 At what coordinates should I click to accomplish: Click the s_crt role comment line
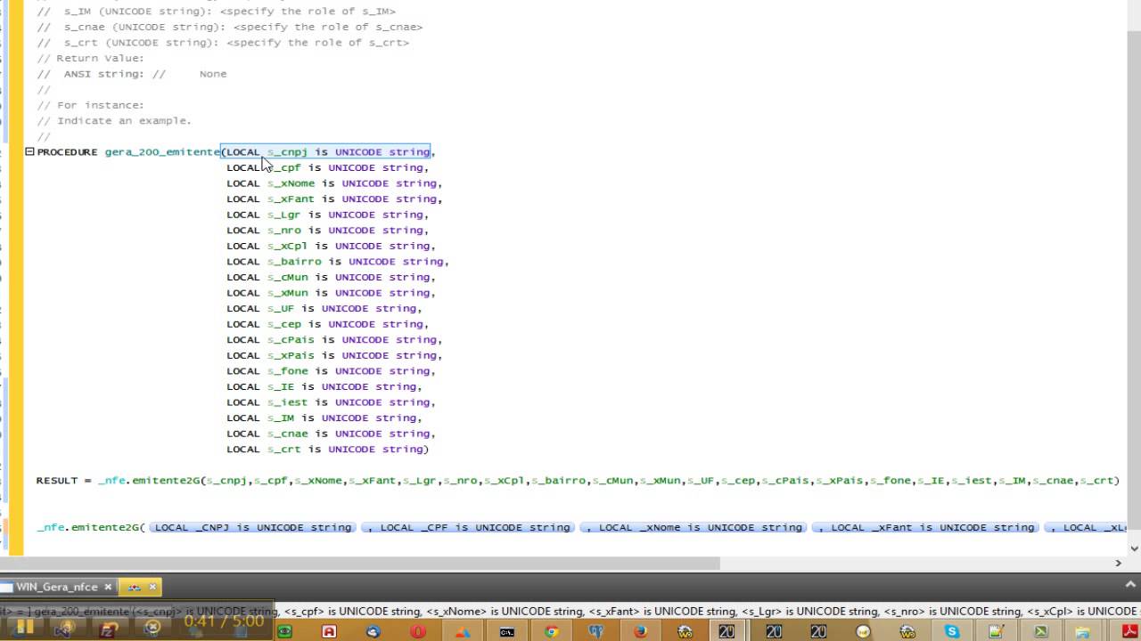(223, 43)
